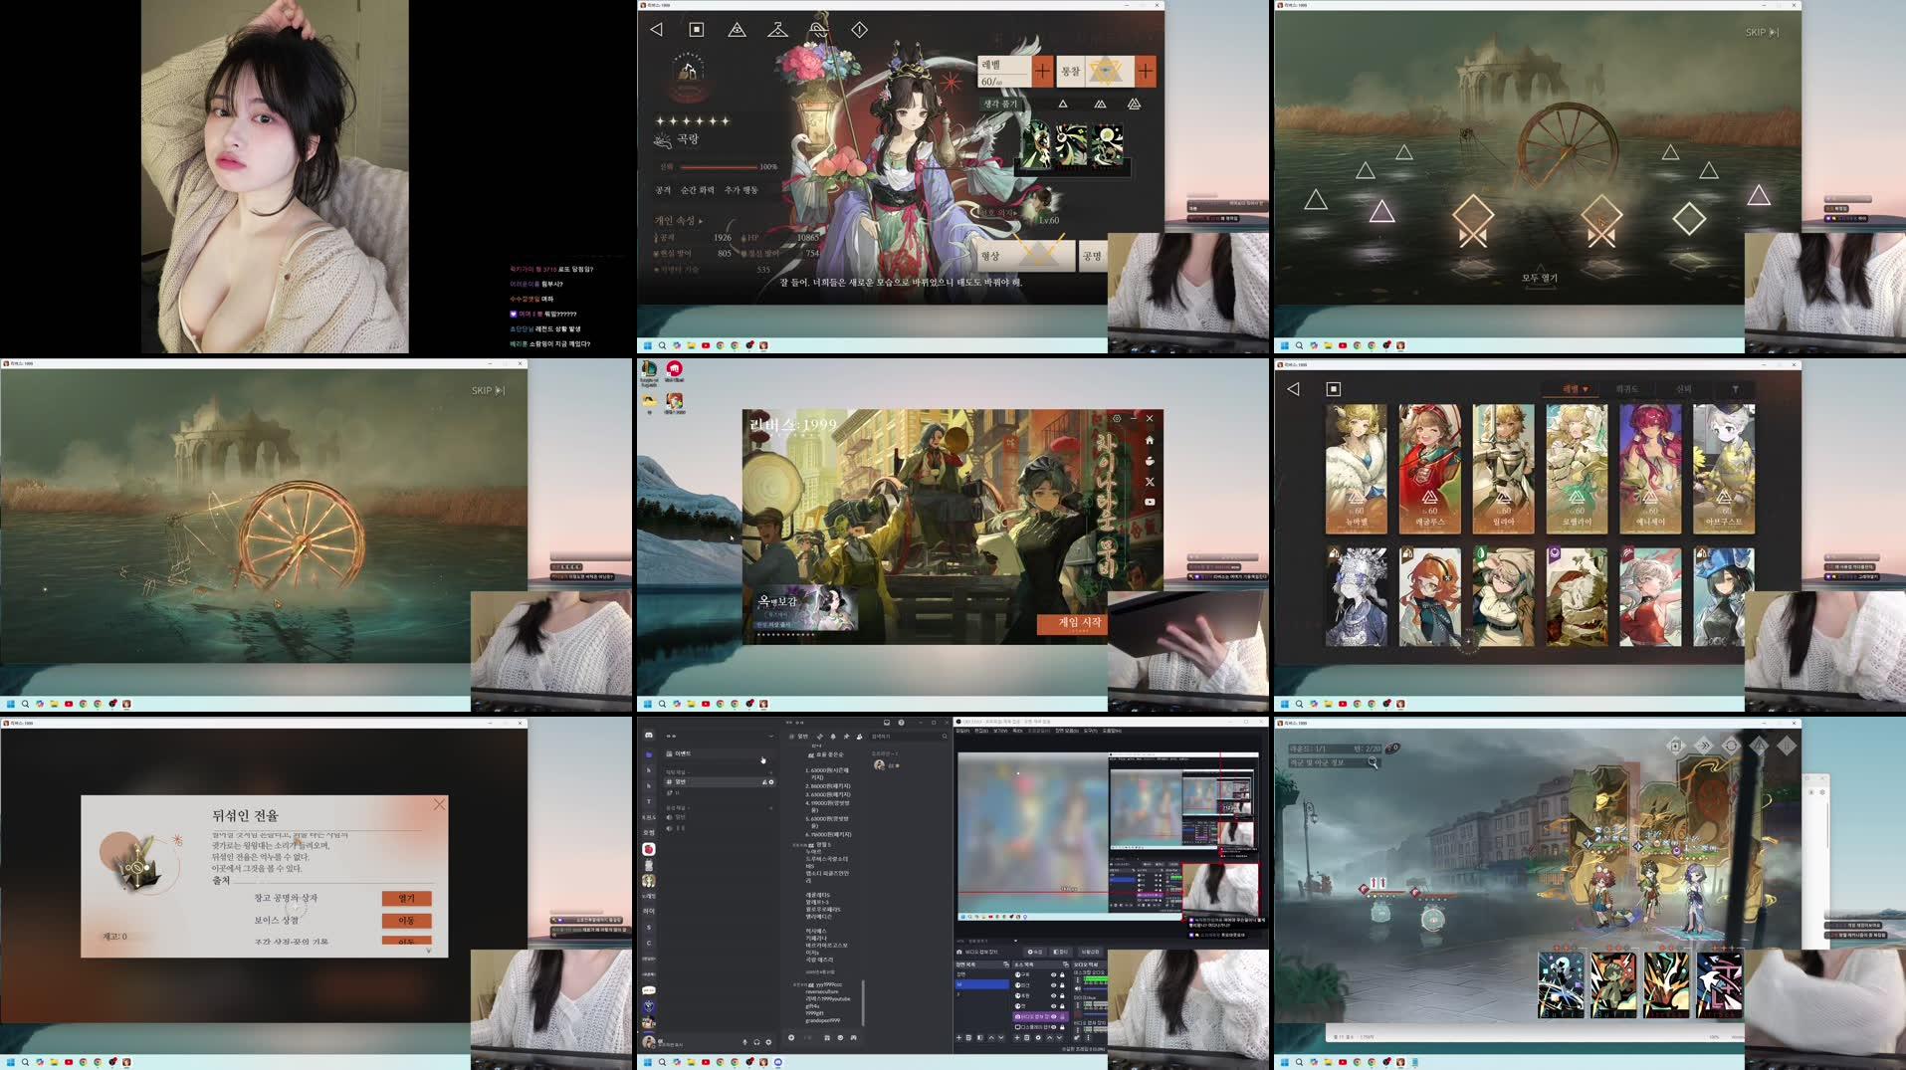Hide the display capture source in OBS
1906x1070 pixels.
tap(1054, 1027)
